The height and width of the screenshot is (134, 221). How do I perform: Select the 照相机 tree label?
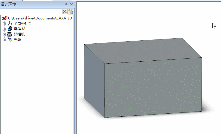19,34
